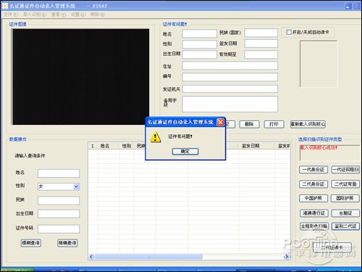The height and width of the screenshot is (272, 362).
Task: Select the 国际护照 document type
Action: click(345, 198)
